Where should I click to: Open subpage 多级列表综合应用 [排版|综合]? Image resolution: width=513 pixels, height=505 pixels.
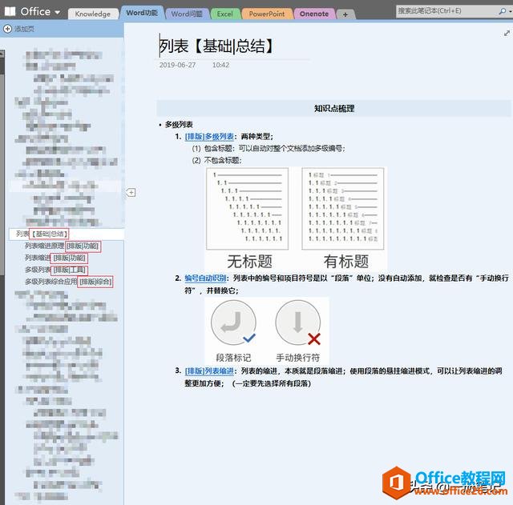68,282
